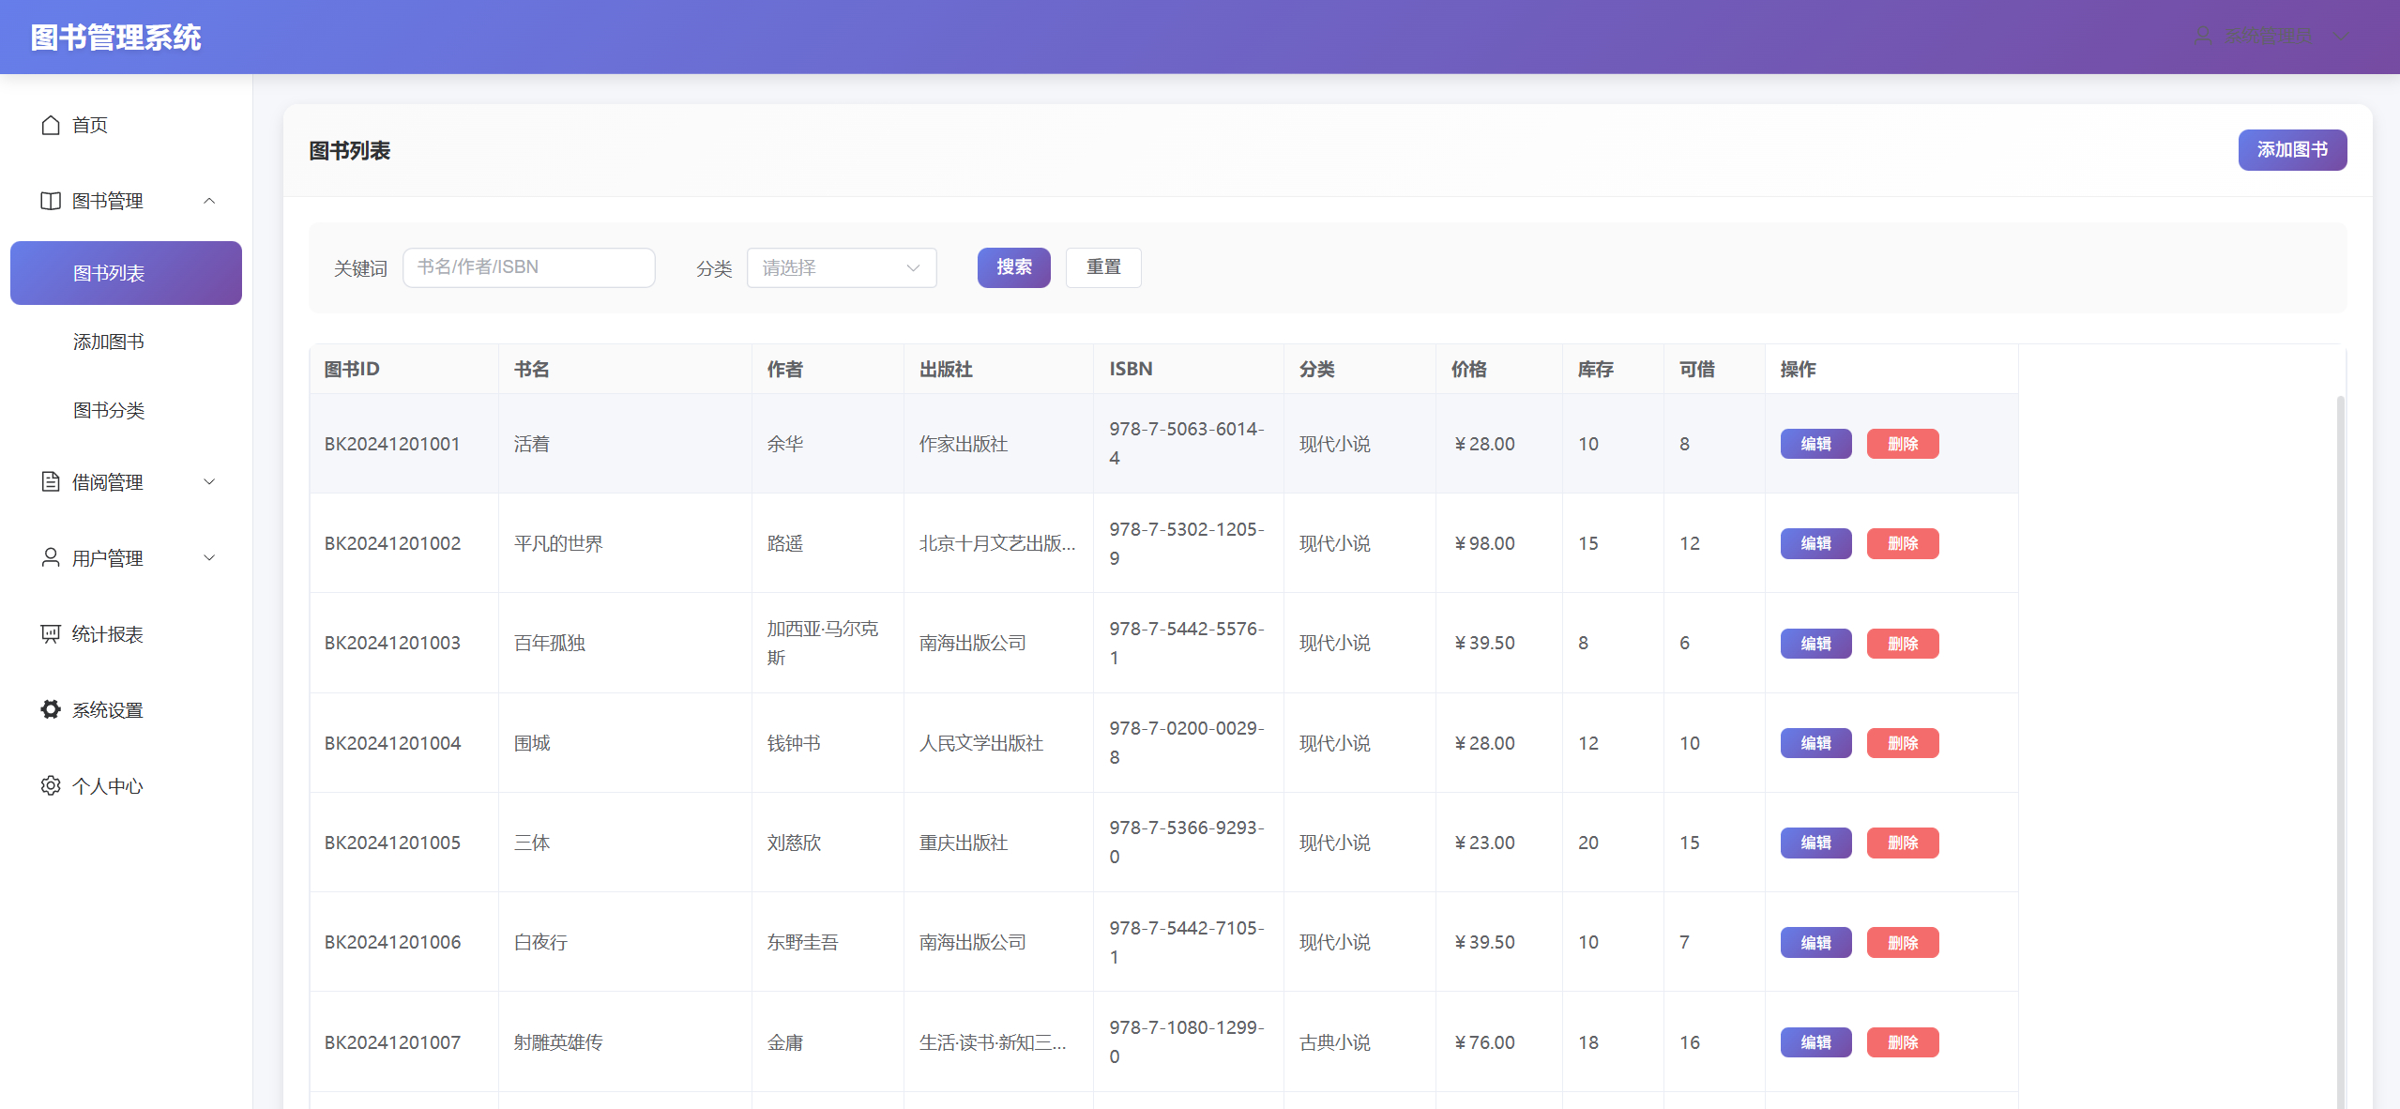Expand the 用户管理 menu chevron

[x=209, y=557]
